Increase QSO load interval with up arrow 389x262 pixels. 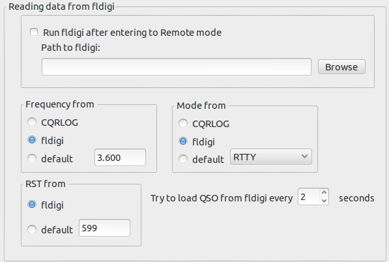324,192
